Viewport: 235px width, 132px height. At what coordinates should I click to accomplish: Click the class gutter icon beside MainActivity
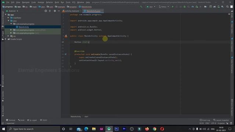66,36
